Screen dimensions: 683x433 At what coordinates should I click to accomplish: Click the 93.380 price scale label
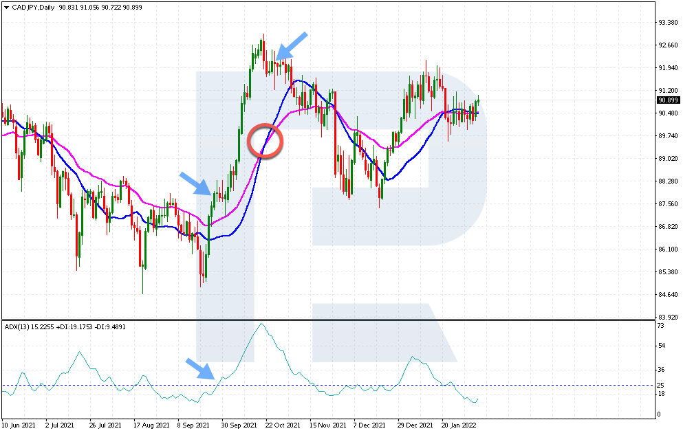[x=668, y=22]
